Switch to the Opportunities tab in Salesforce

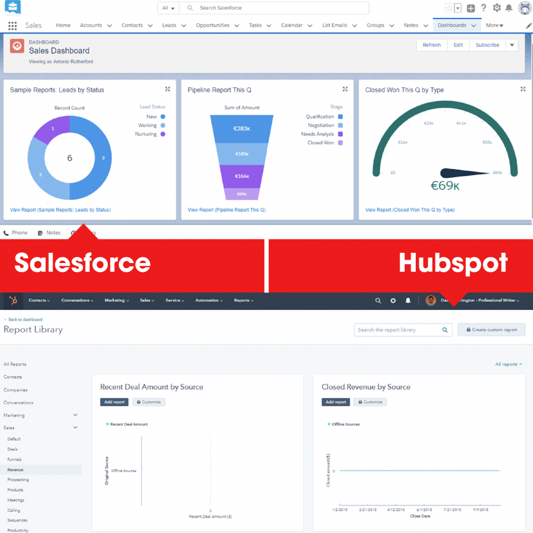(x=213, y=25)
